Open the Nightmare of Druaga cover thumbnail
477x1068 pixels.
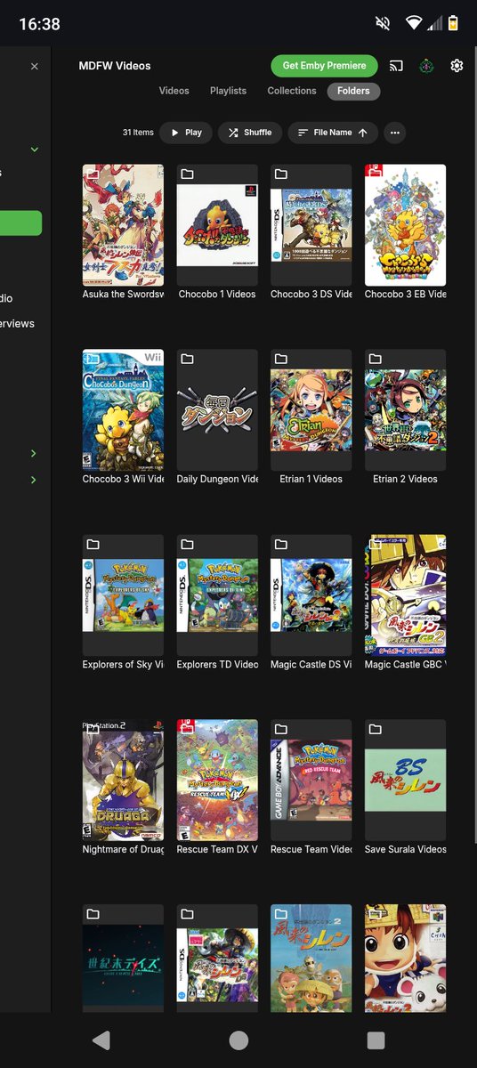tap(123, 780)
